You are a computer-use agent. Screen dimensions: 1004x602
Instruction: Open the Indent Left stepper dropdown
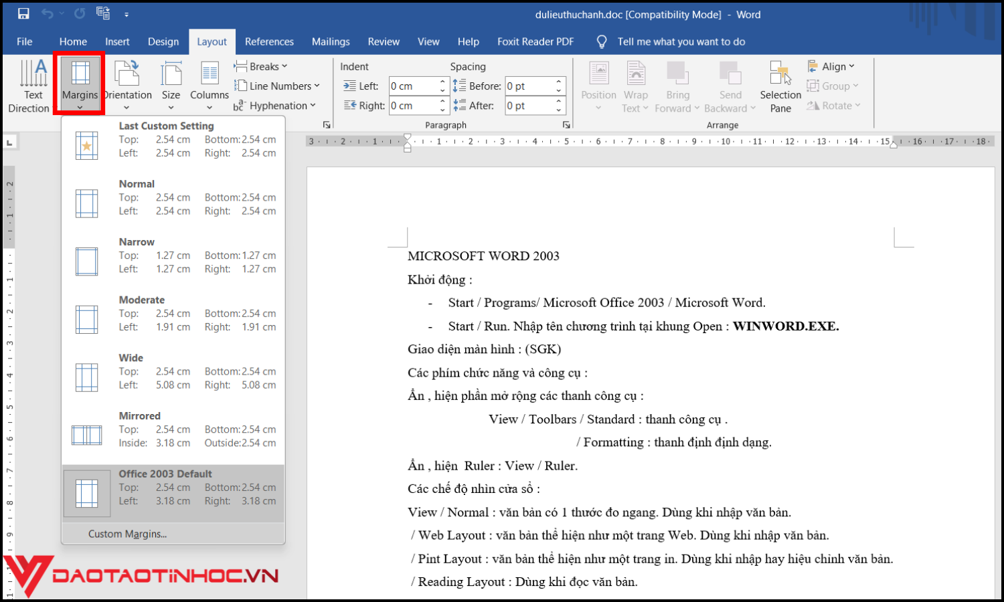click(x=441, y=86)
